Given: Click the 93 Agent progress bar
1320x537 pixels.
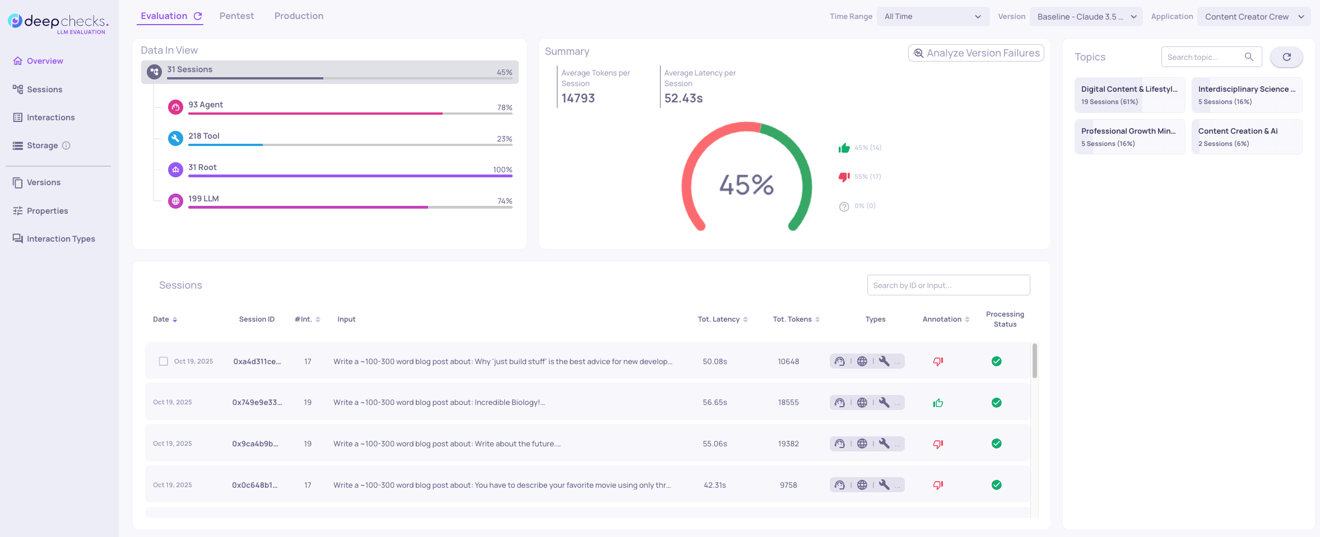Looking at the screenshot, I should tap(350, 114).
